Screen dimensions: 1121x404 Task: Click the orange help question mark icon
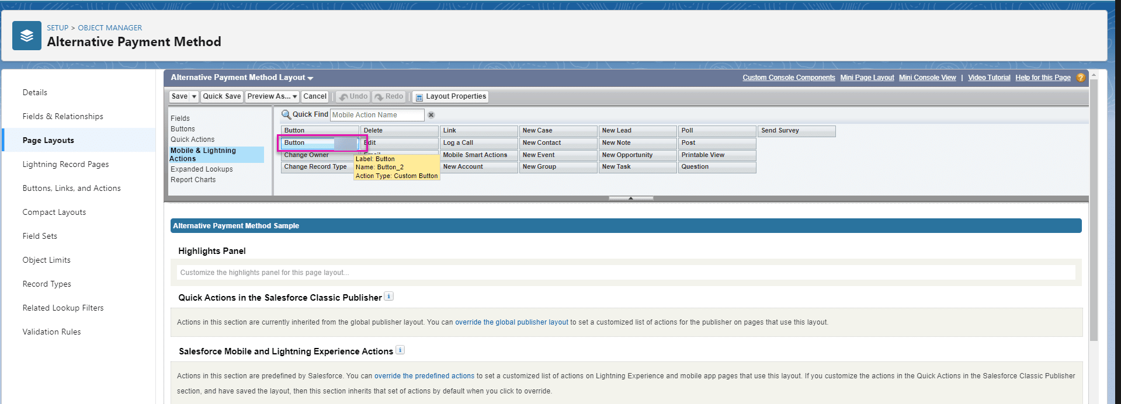pos(1081,78)
